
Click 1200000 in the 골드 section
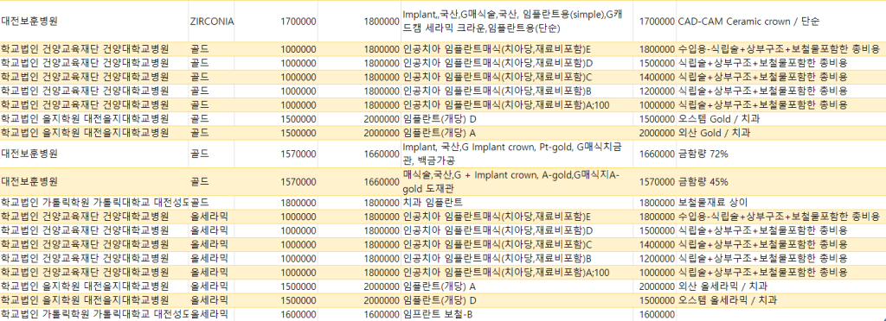654,91
